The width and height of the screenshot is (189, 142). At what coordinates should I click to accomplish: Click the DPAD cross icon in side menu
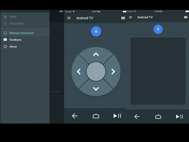pos(5,17)
